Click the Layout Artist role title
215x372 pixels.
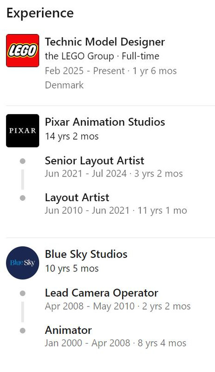point(77,197)
